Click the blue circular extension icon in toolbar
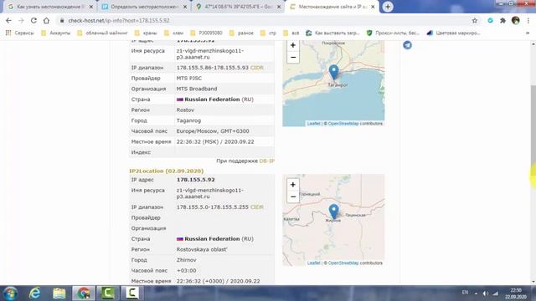Viewport: 536px width, 301px height. click(x=490, y=20)
